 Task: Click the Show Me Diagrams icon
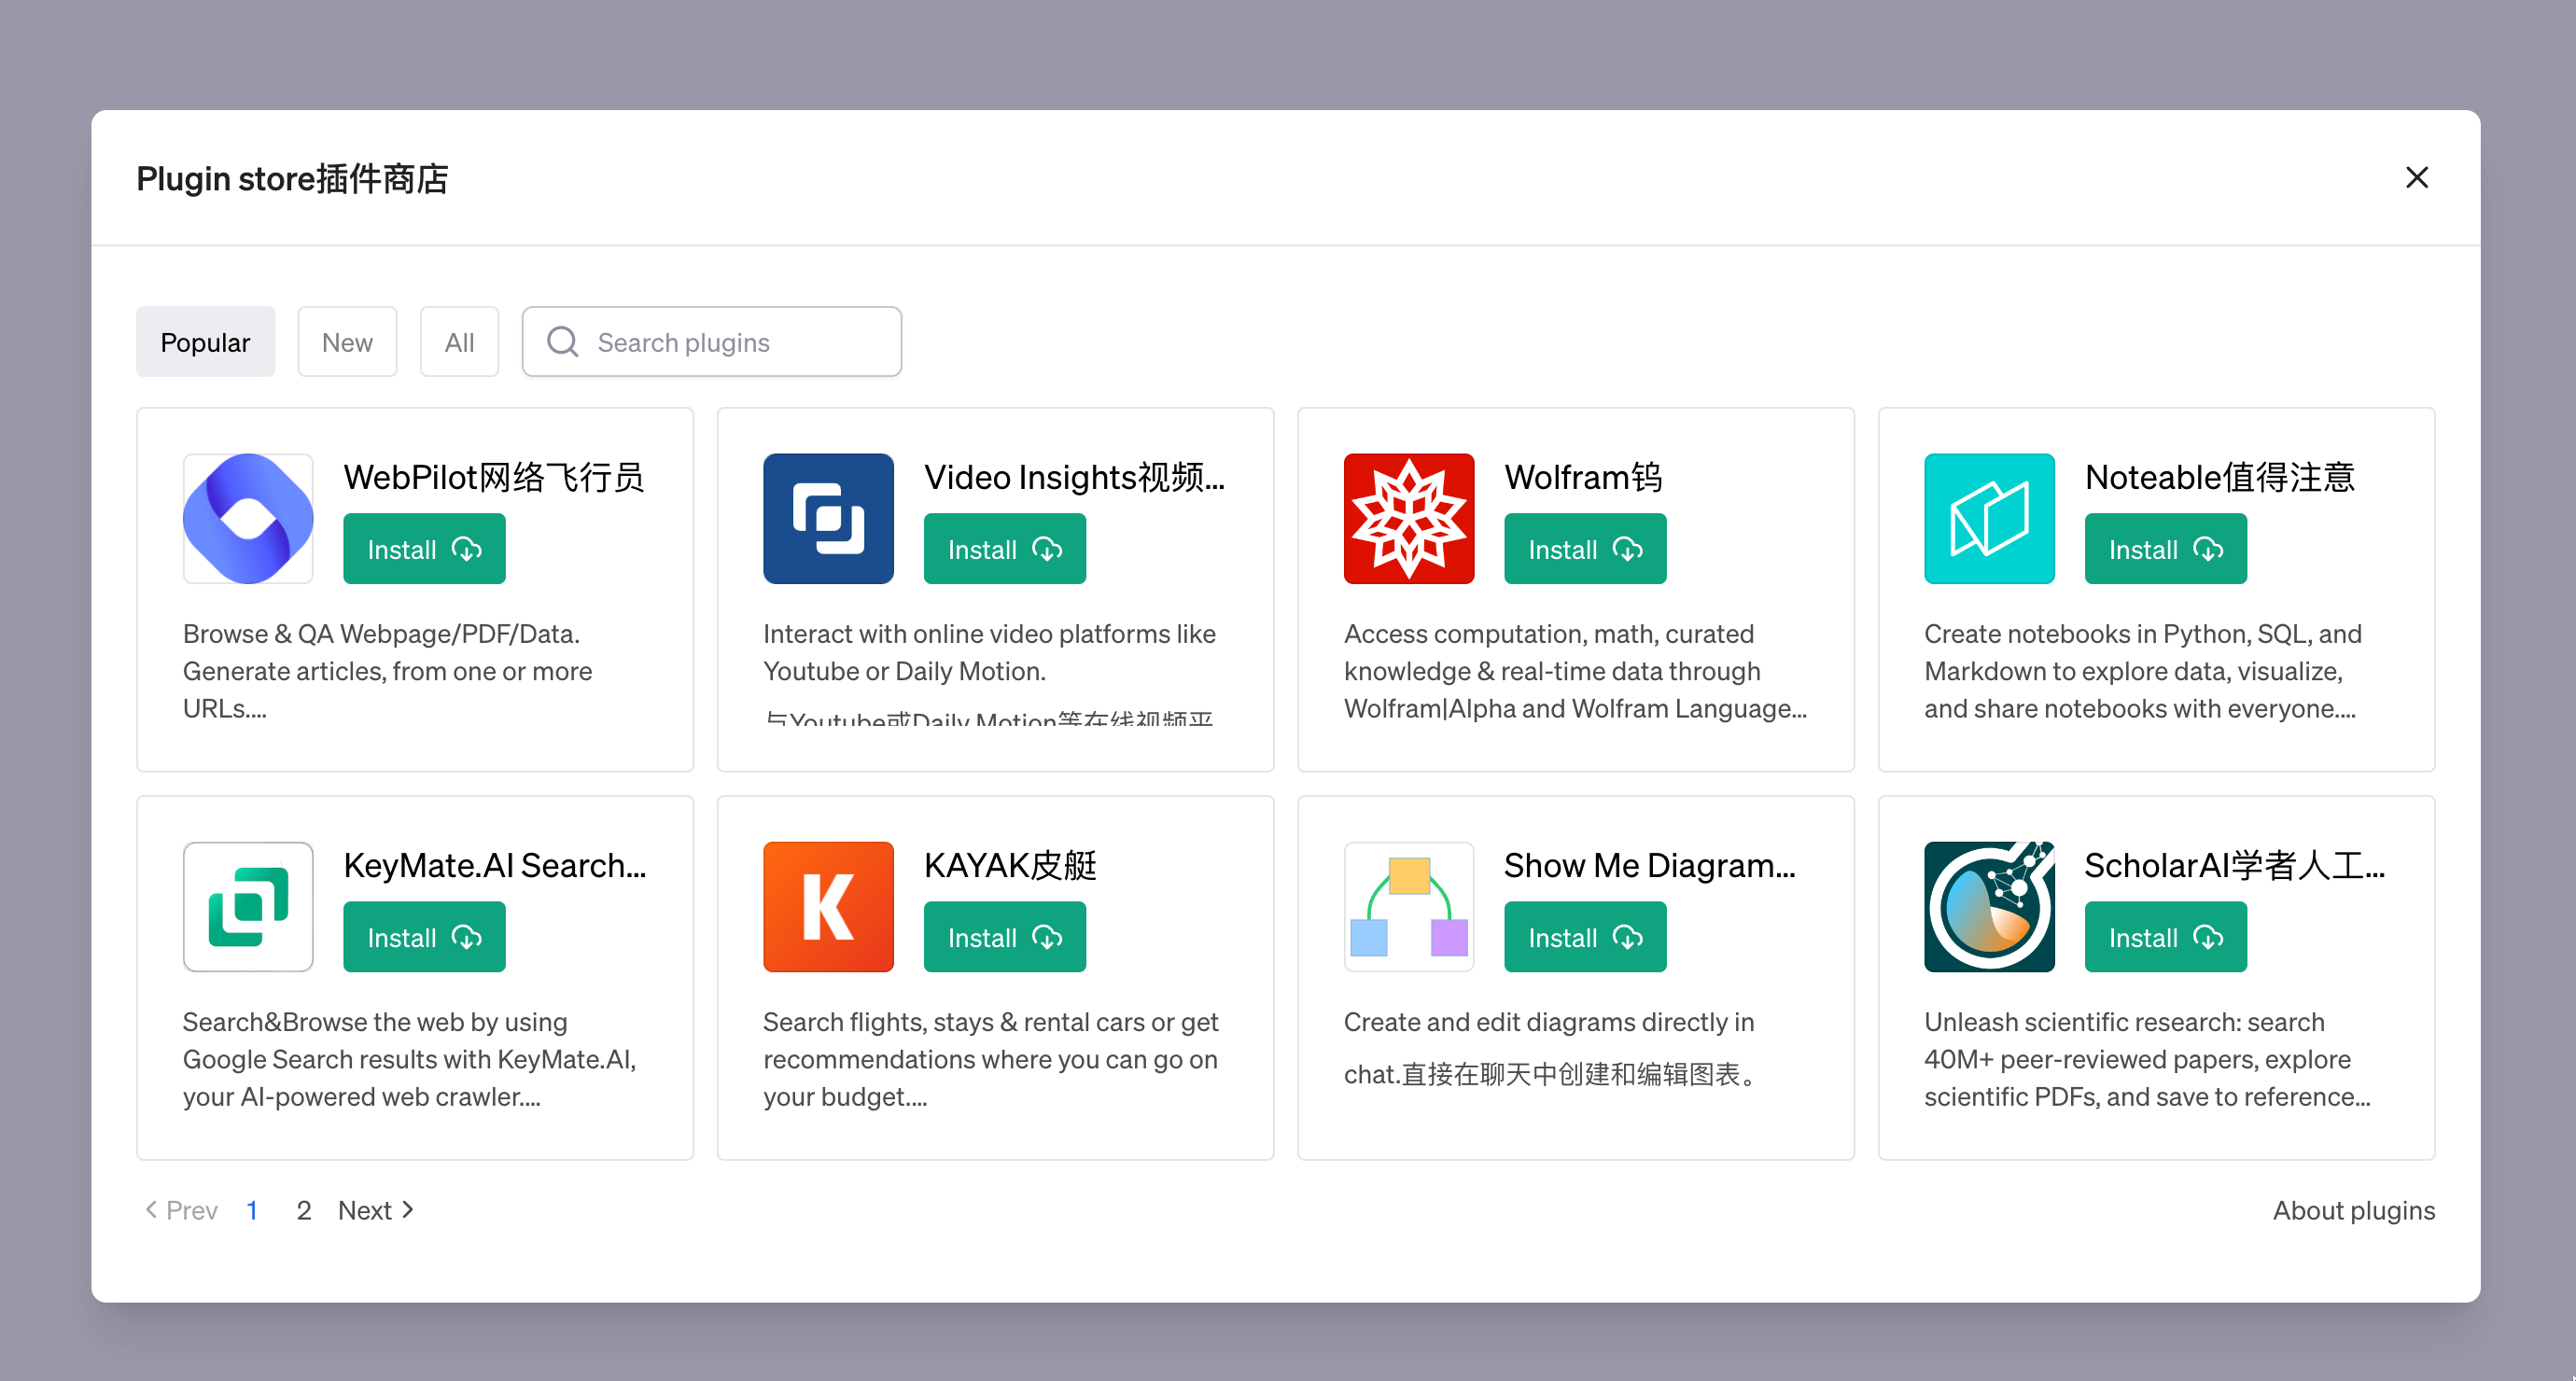[x=1408, y=906]
